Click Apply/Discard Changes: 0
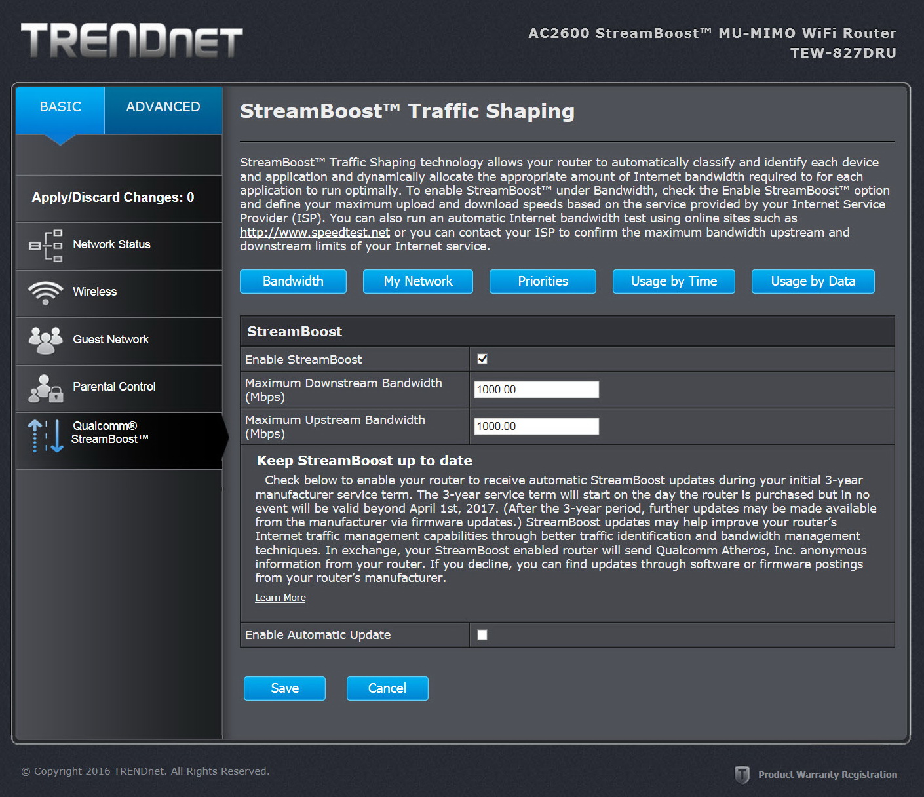 pyautogui.click(x=113, y=197)
